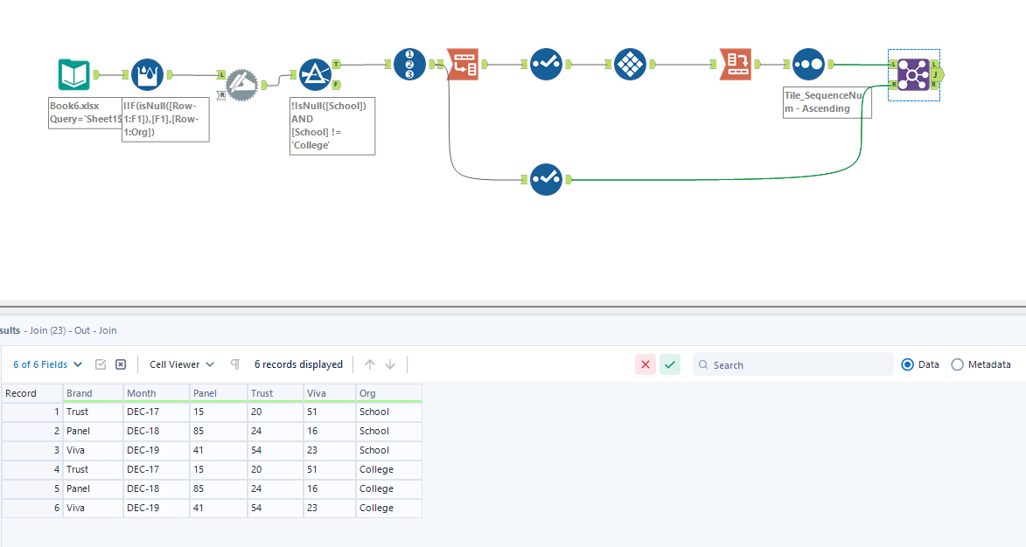Open the orange Cross Tab tool
The width and height of the screenshot is (1026, 547).
736,64
